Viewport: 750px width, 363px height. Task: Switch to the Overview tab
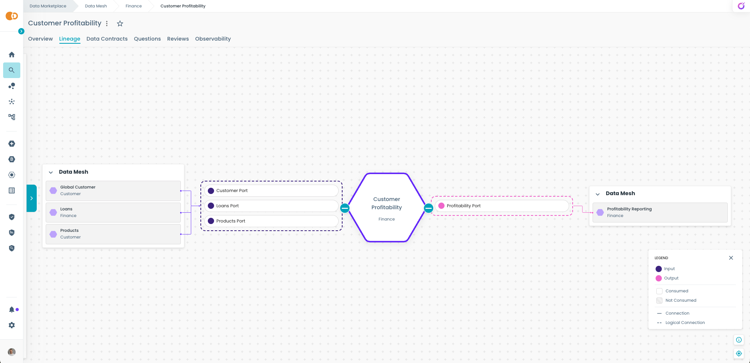click(40, 39)
